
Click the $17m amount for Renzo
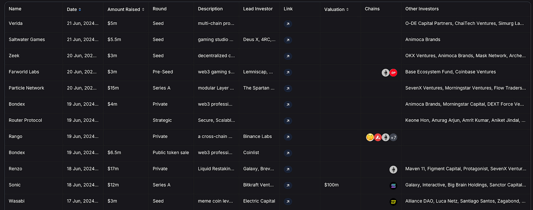tap(113, 169)
